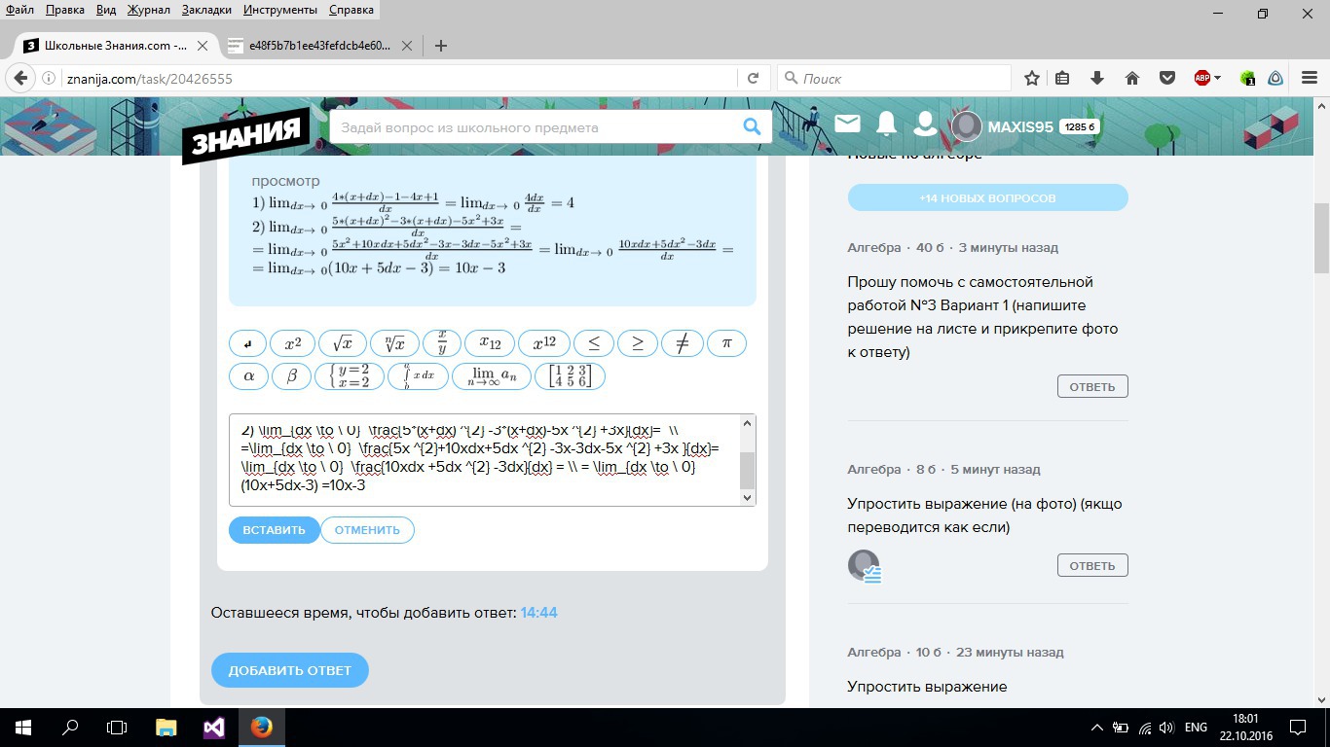Switch the ENG input language

[1196, 728]
